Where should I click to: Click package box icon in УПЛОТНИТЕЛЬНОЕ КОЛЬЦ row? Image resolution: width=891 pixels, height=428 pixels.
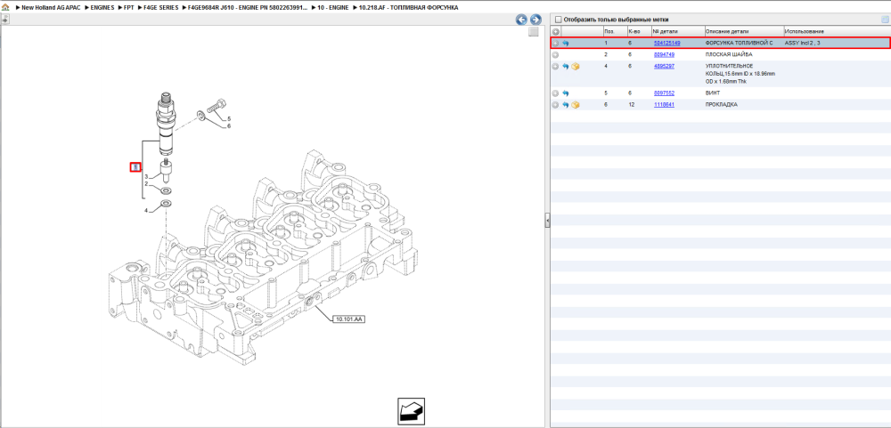576,67
